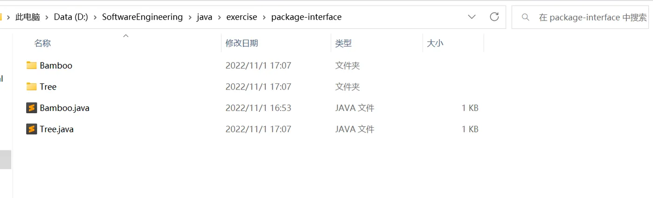
Task: Jump to SoftwareEngineering breadcrumb folder
Action: pos(142,17)
